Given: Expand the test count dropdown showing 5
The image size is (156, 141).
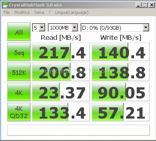Looking at the screenshot, I should coord(42,27).
